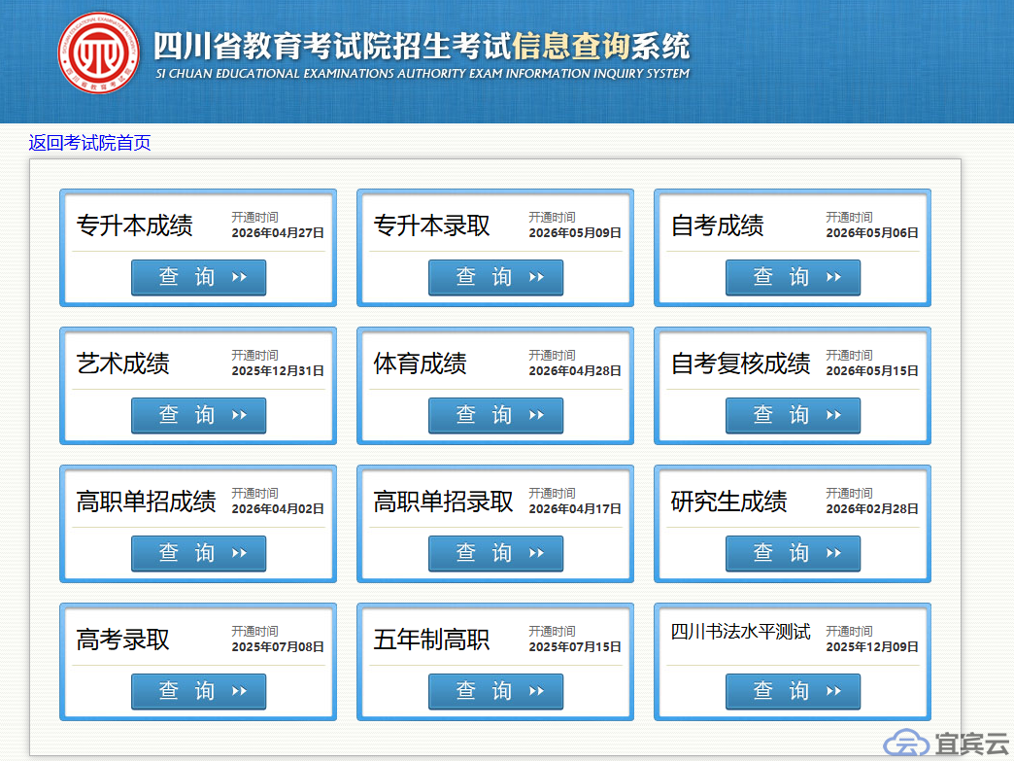Click 查询 button under 五年制高职
Viewport: 1014px width, 761px height.
coord(496,691)
